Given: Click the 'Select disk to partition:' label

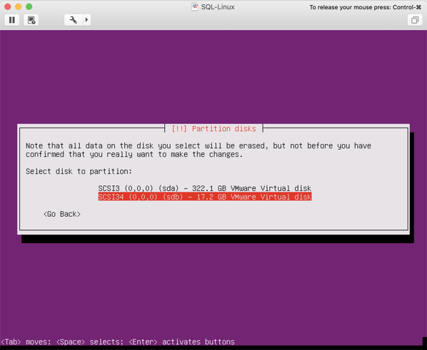Looking at the screenshot, I should 79,171.
